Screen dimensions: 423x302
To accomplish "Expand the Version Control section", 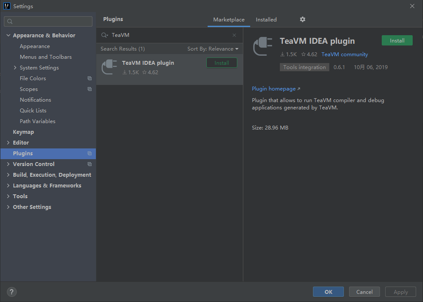I will [8, 164].
